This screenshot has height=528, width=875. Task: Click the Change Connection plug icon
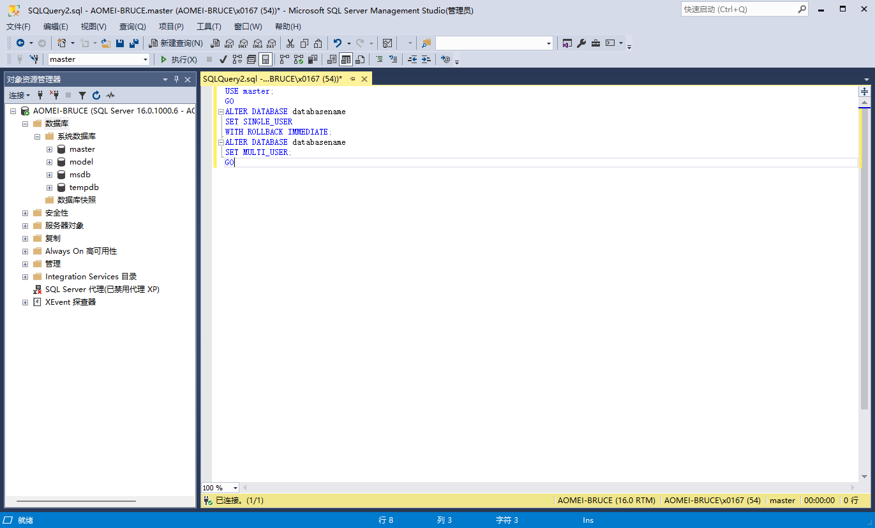(34, 59)
